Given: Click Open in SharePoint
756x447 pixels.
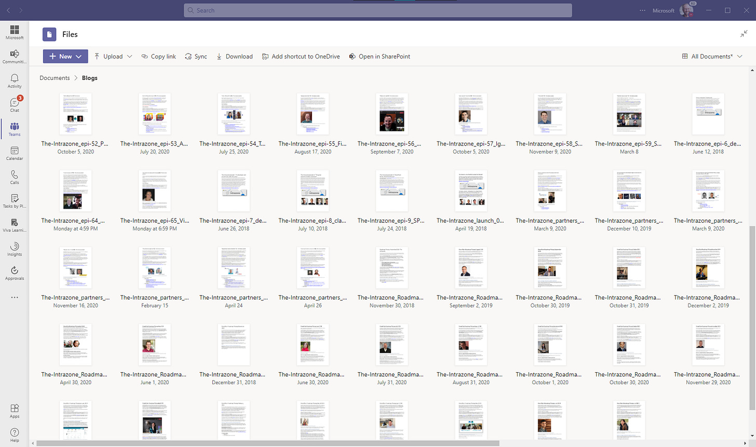Looking at the screenshot, I should pos(380,57).
